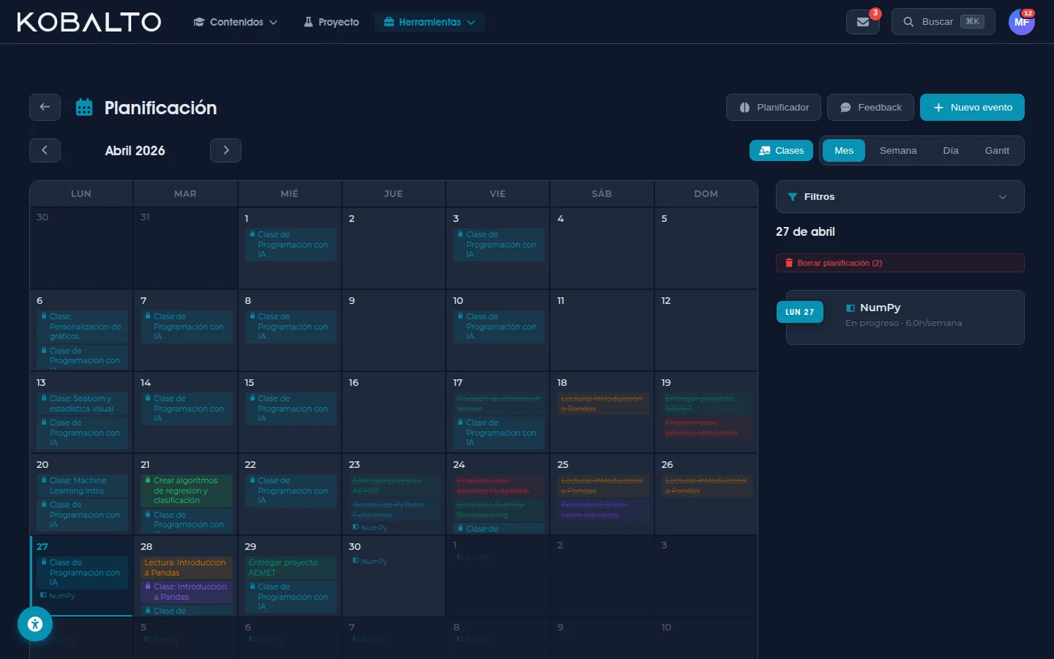
Task: Switch to Gantt view
Action: pos(997,150)
